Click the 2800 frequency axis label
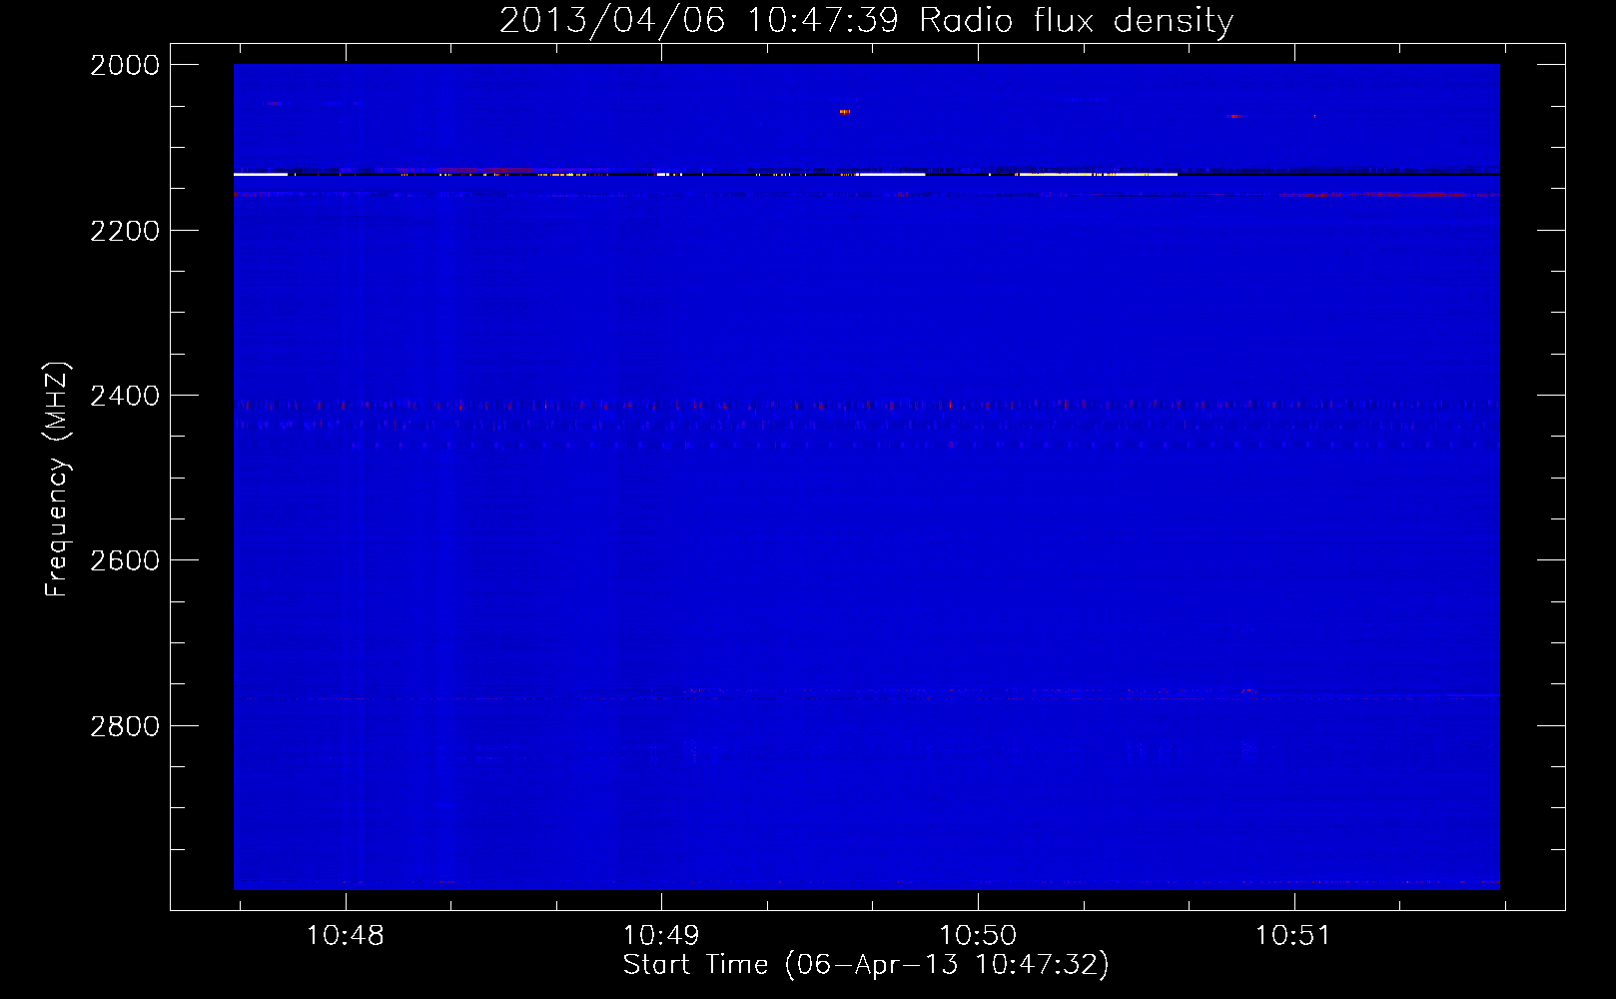Viewport: 1616px width, 999px height. tap(125, 726)
